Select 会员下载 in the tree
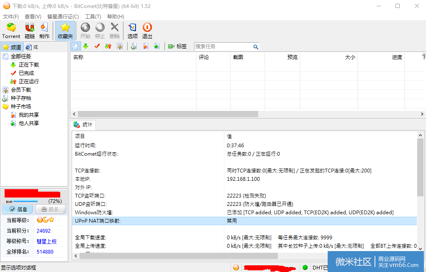The height and width of the screenshot is (272, 426). (x=21, y=90)
